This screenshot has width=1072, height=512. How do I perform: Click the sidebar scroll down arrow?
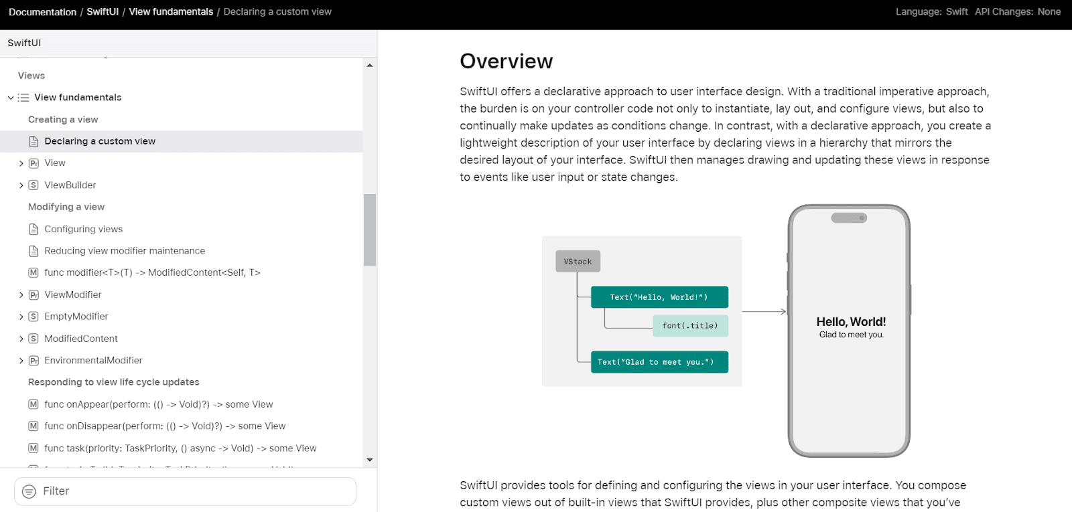(x=370, y=460)
